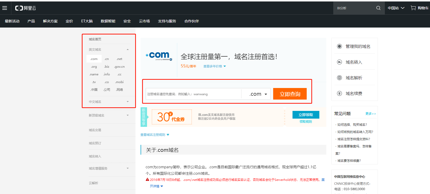Expand 查看域名注册规则 section
430x194 pixels.
(x=155, y=135)
